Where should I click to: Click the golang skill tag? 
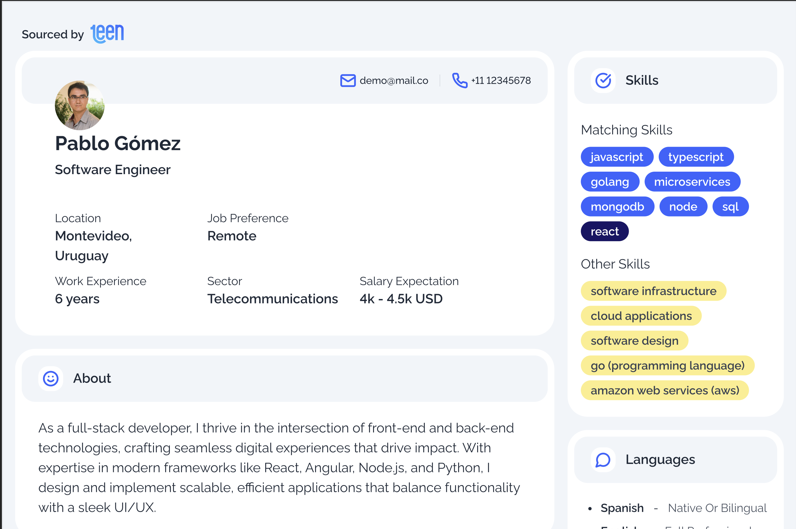(610, 182)
